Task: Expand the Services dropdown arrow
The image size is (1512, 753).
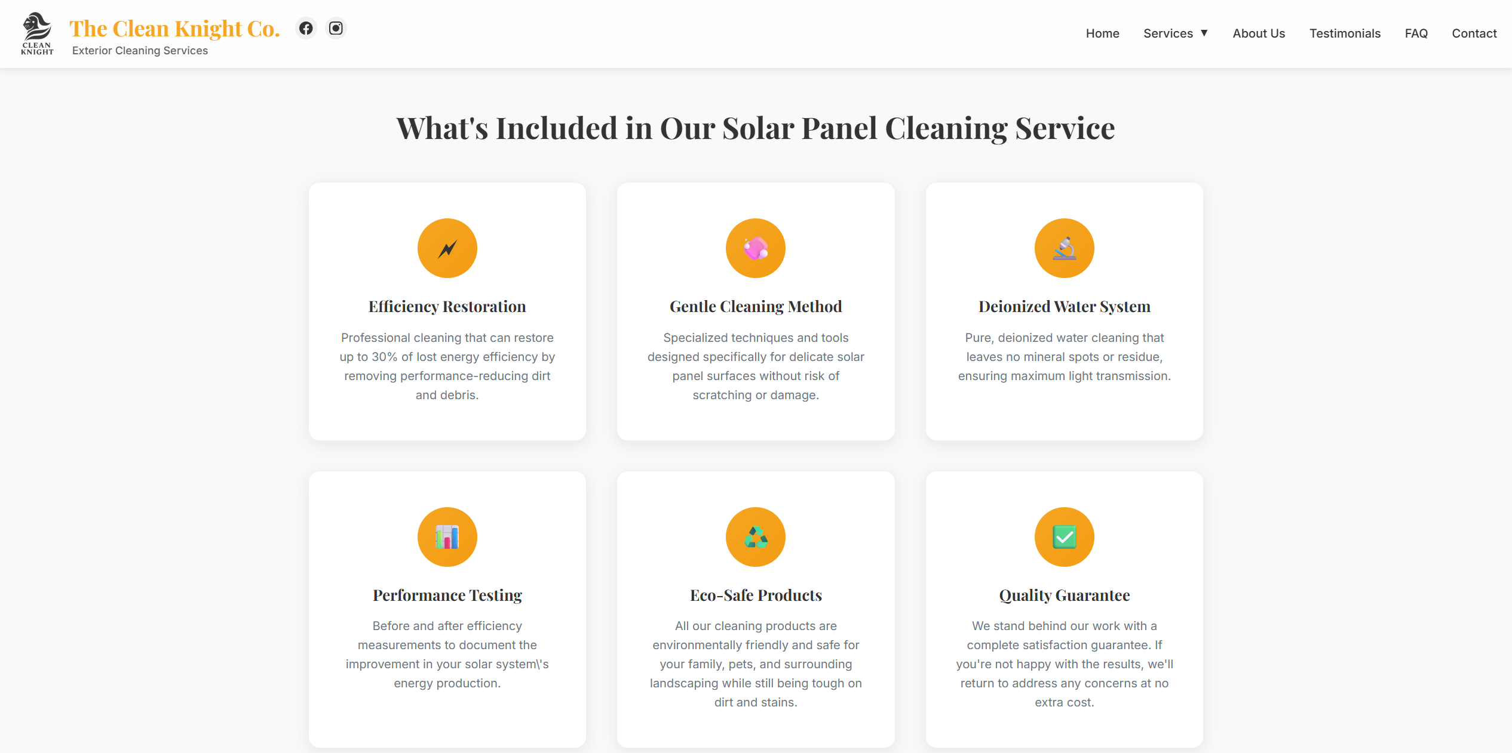Action: [x=1204, y=33]
